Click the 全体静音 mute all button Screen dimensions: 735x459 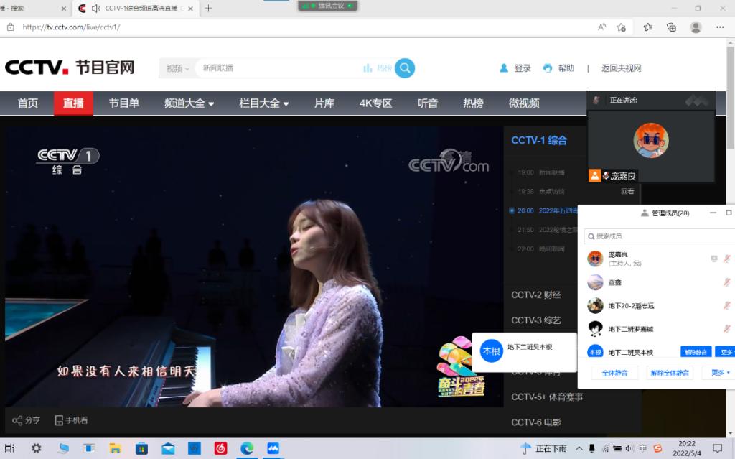614,373
